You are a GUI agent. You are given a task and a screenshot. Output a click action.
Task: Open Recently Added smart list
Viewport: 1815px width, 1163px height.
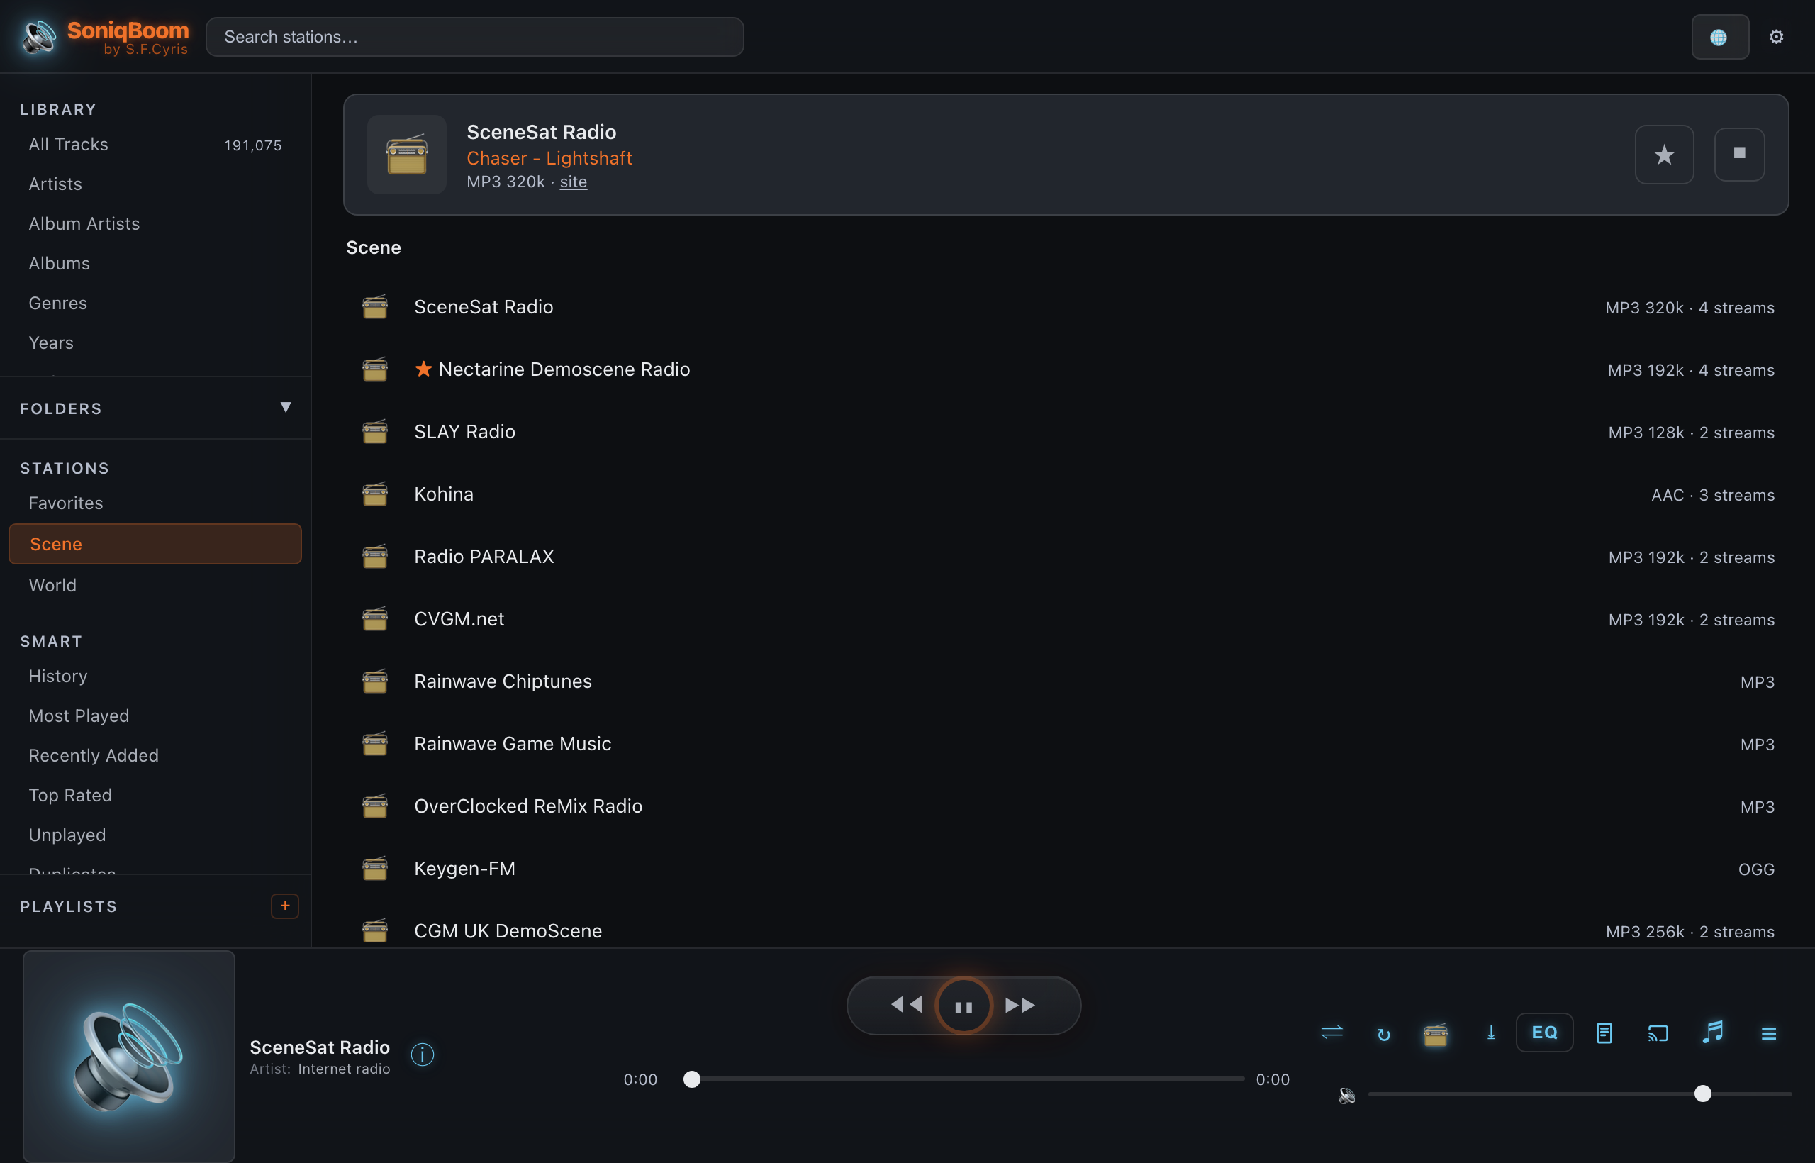tap(155, 755)
